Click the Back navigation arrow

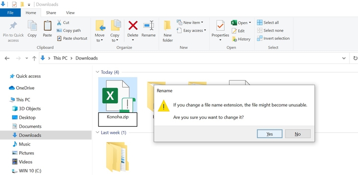(7, 58)
